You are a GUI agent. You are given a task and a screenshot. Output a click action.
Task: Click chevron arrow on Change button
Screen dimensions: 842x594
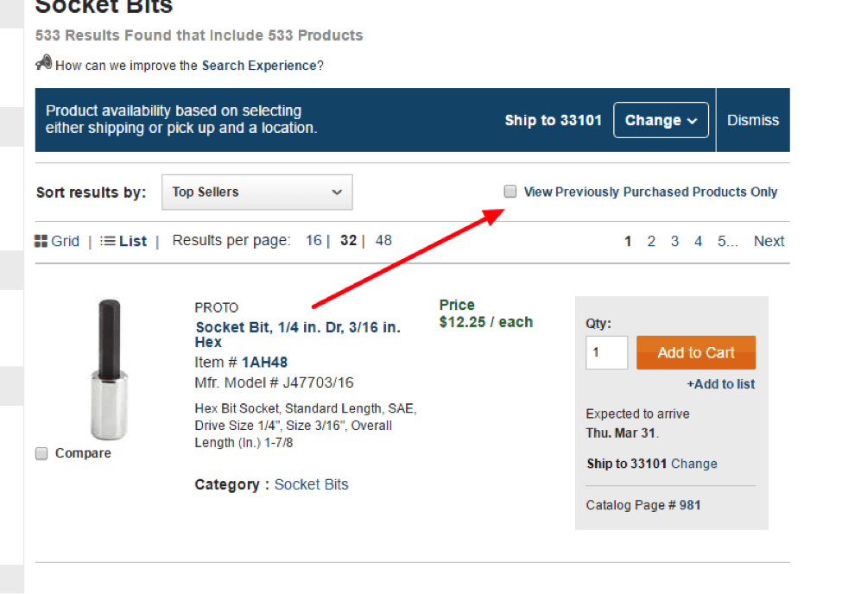(693, 121)
